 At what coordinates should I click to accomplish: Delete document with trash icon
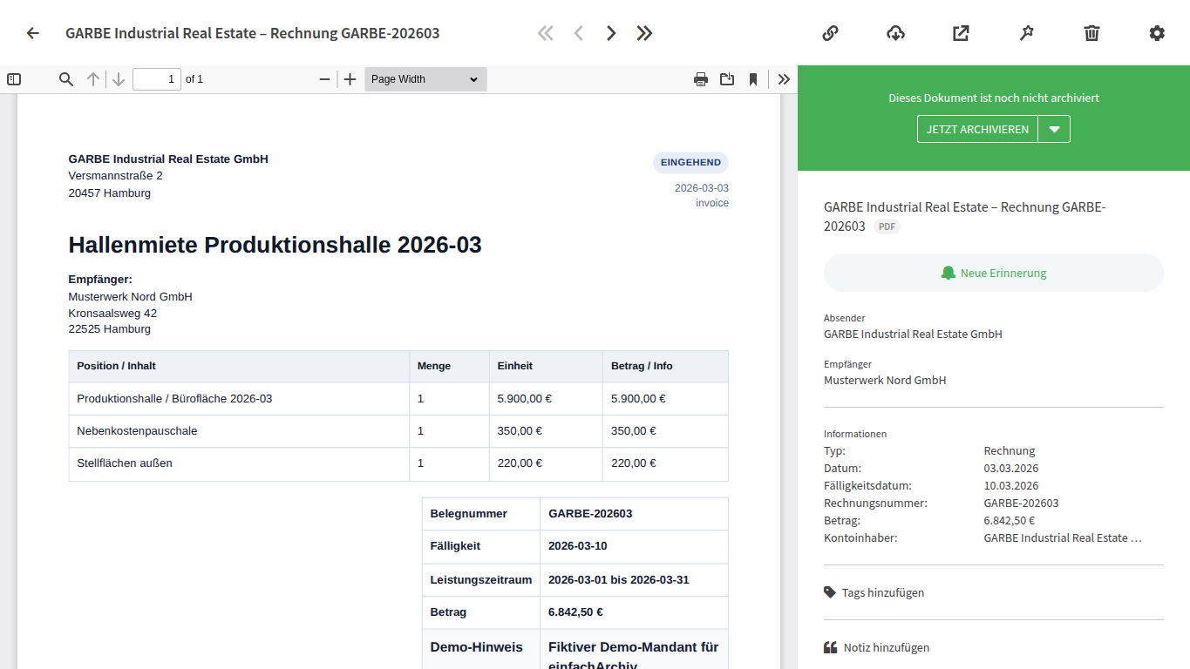(x=1091, y=33)
